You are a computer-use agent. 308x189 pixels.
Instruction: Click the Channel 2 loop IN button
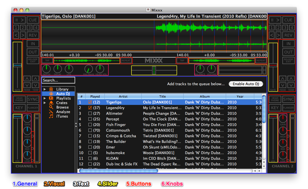click(289, 44)
